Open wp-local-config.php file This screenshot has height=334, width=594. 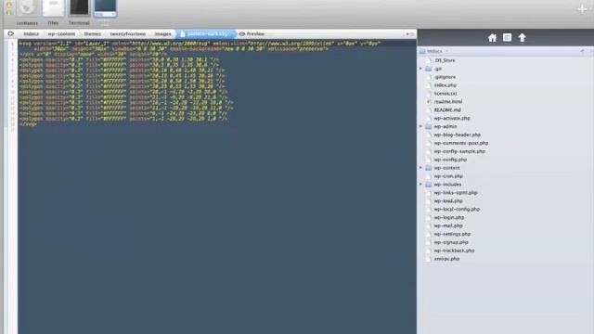pyautogui.click(x=457, y=209)
